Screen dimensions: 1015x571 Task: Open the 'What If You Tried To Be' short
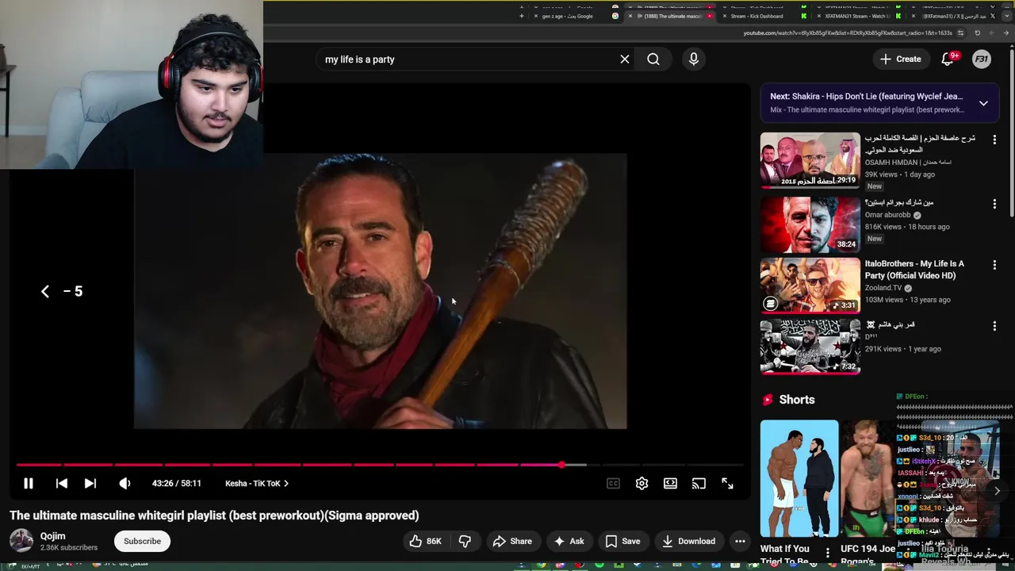(799, 479)
